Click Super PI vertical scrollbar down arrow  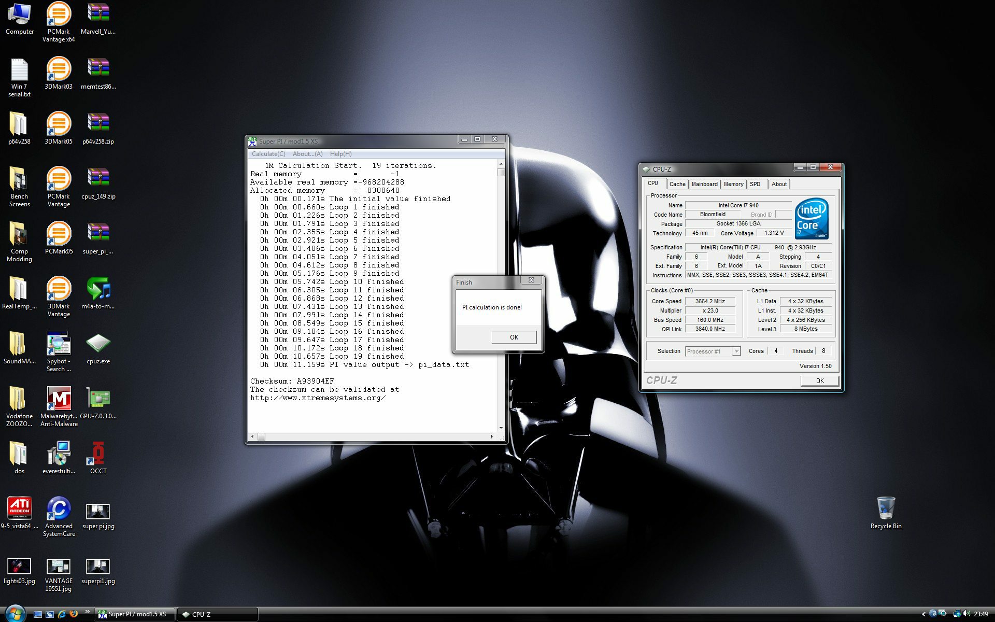click(x=501, y=428)
